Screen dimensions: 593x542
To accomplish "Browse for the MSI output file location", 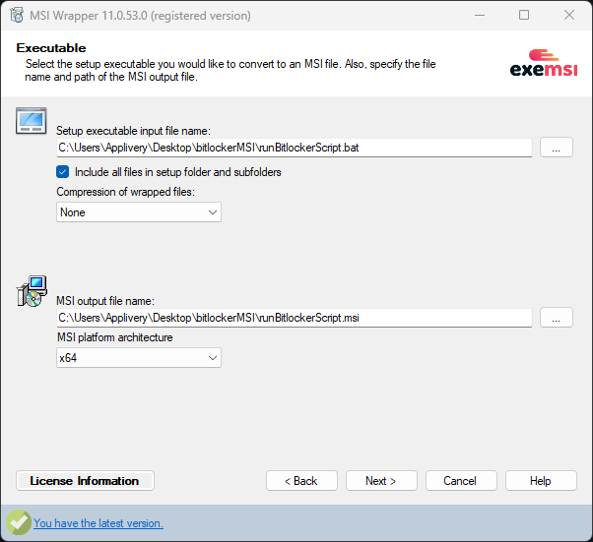I will tap(557, 318).
